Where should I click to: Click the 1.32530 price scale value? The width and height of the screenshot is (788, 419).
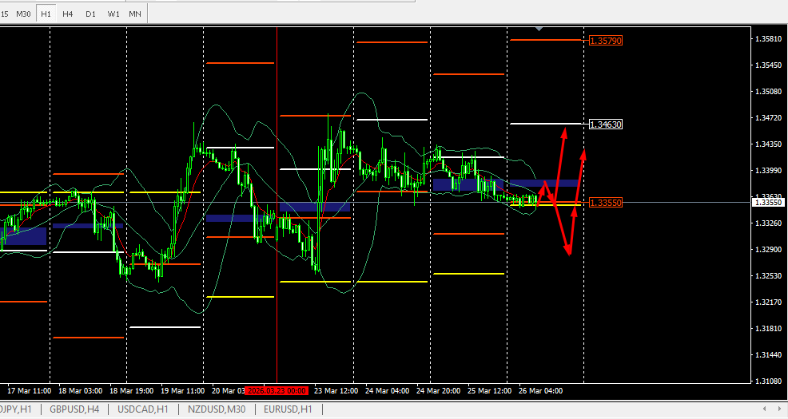(769, 276)
